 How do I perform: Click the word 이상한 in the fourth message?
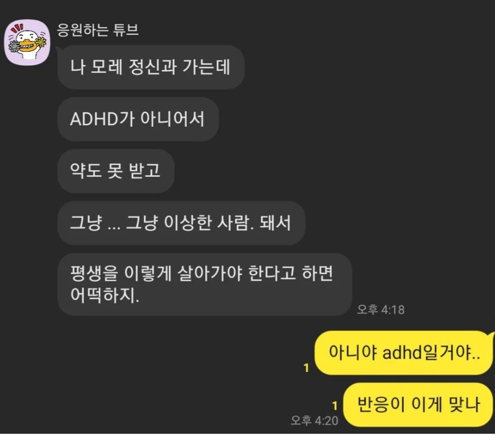pyautogui.click(x=188, y=223)
